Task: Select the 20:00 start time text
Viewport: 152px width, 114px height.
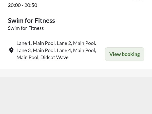Action: 14,5
